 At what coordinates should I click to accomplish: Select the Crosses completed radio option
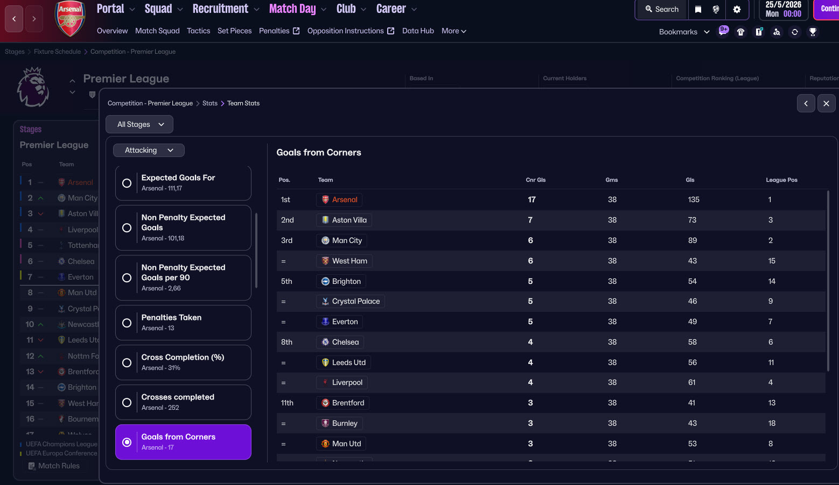[127, 402]
